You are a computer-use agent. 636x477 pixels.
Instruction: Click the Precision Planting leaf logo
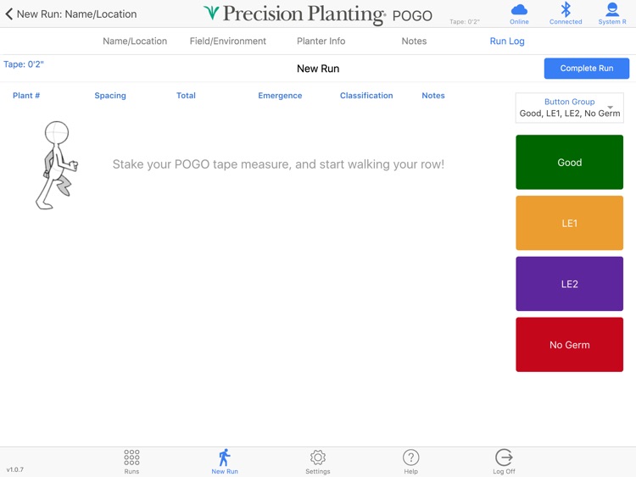[x=211, y=13]
